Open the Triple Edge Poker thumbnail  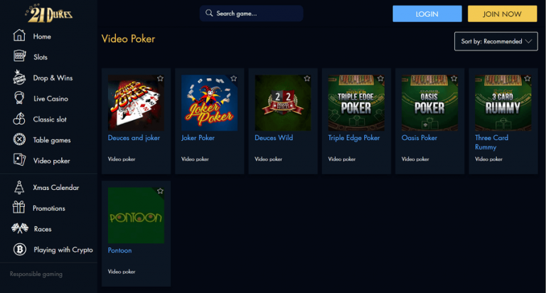click(x=356, y=103)
